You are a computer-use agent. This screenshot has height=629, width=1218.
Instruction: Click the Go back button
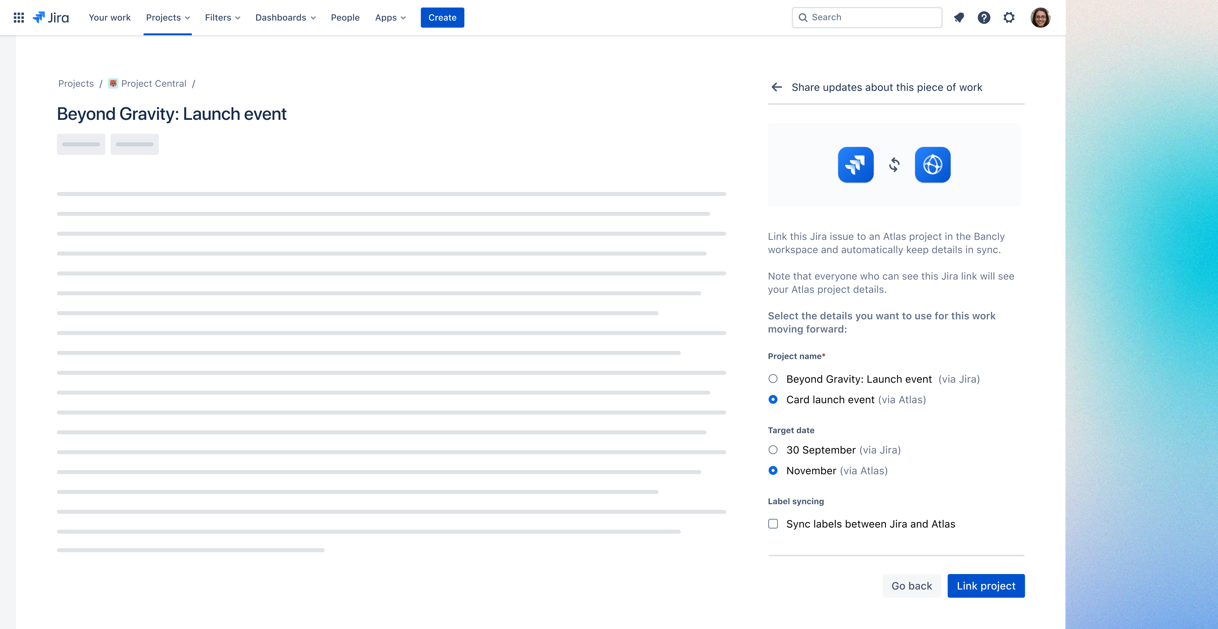(912, 586)
